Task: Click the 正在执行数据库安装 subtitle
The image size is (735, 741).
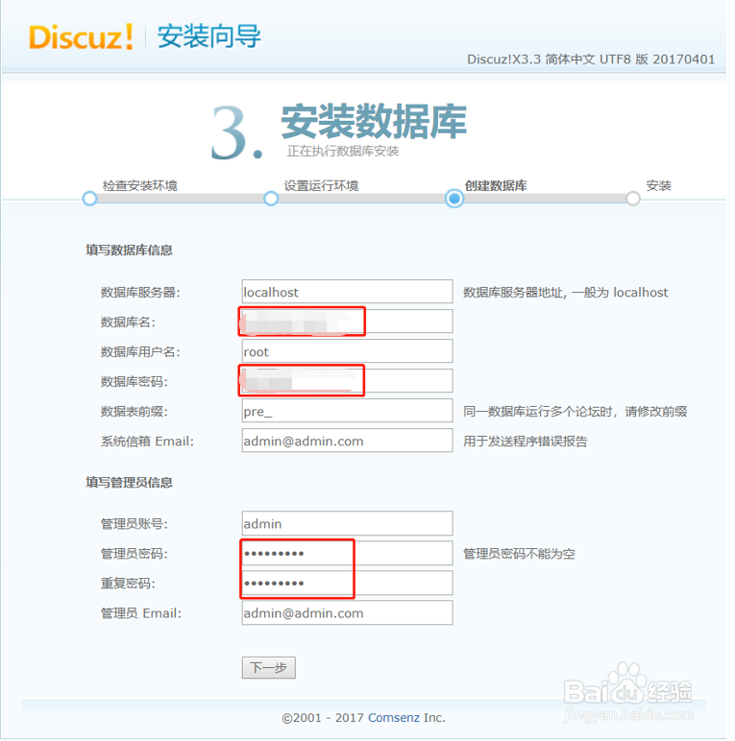Action: tap(342, 151)
